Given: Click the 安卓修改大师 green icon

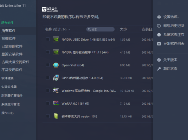Looking at the screenshot, I should tap(56, 116).
